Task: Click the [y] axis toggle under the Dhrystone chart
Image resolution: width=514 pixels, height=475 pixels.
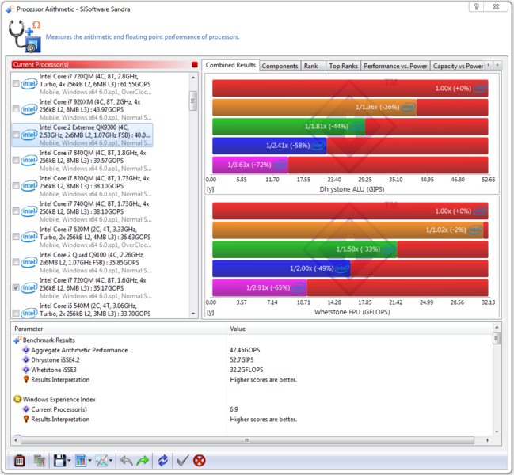Action: tap(210, 189)
